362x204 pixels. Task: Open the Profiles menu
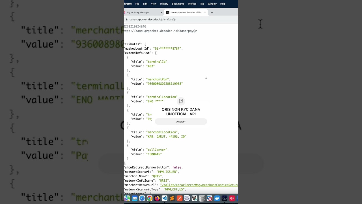point(192,4)
